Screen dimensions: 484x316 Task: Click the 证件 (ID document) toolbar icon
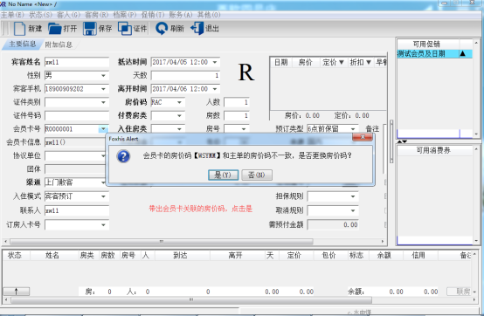point(125,29)
